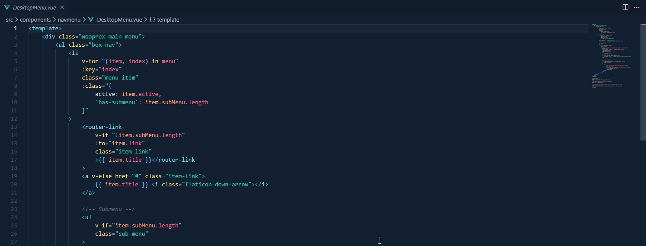Click line number 13 in the gutter
646x246 pixels.
click(x=13, y=127)
